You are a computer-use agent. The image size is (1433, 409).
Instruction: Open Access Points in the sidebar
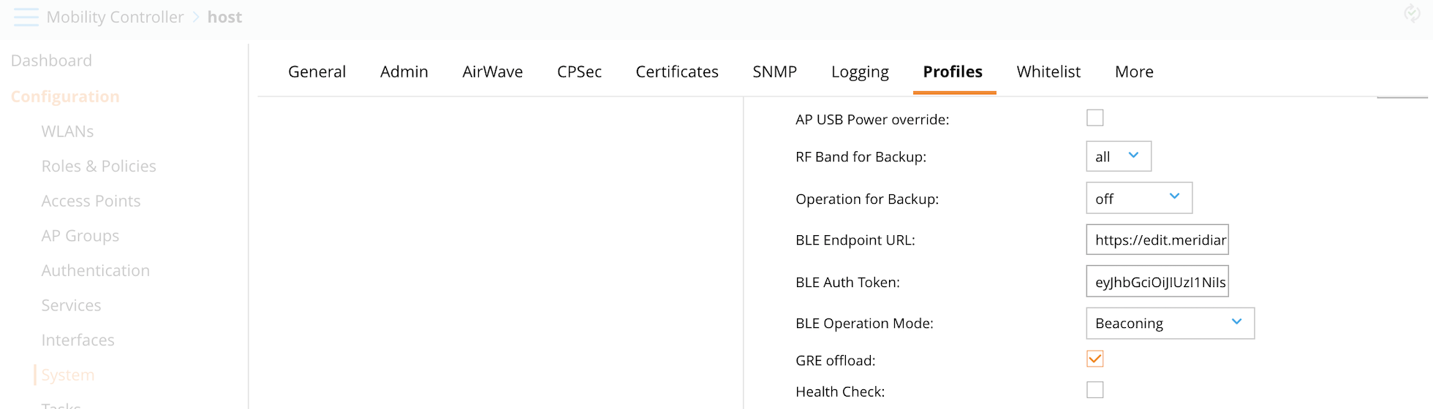coord(91,201)
